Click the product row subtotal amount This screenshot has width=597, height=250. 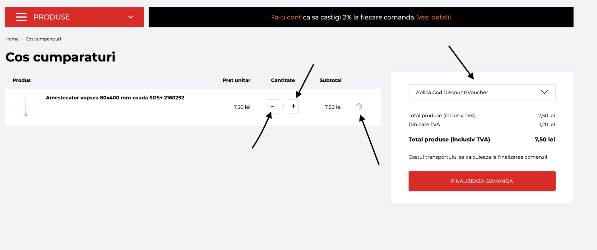(333, 107)
